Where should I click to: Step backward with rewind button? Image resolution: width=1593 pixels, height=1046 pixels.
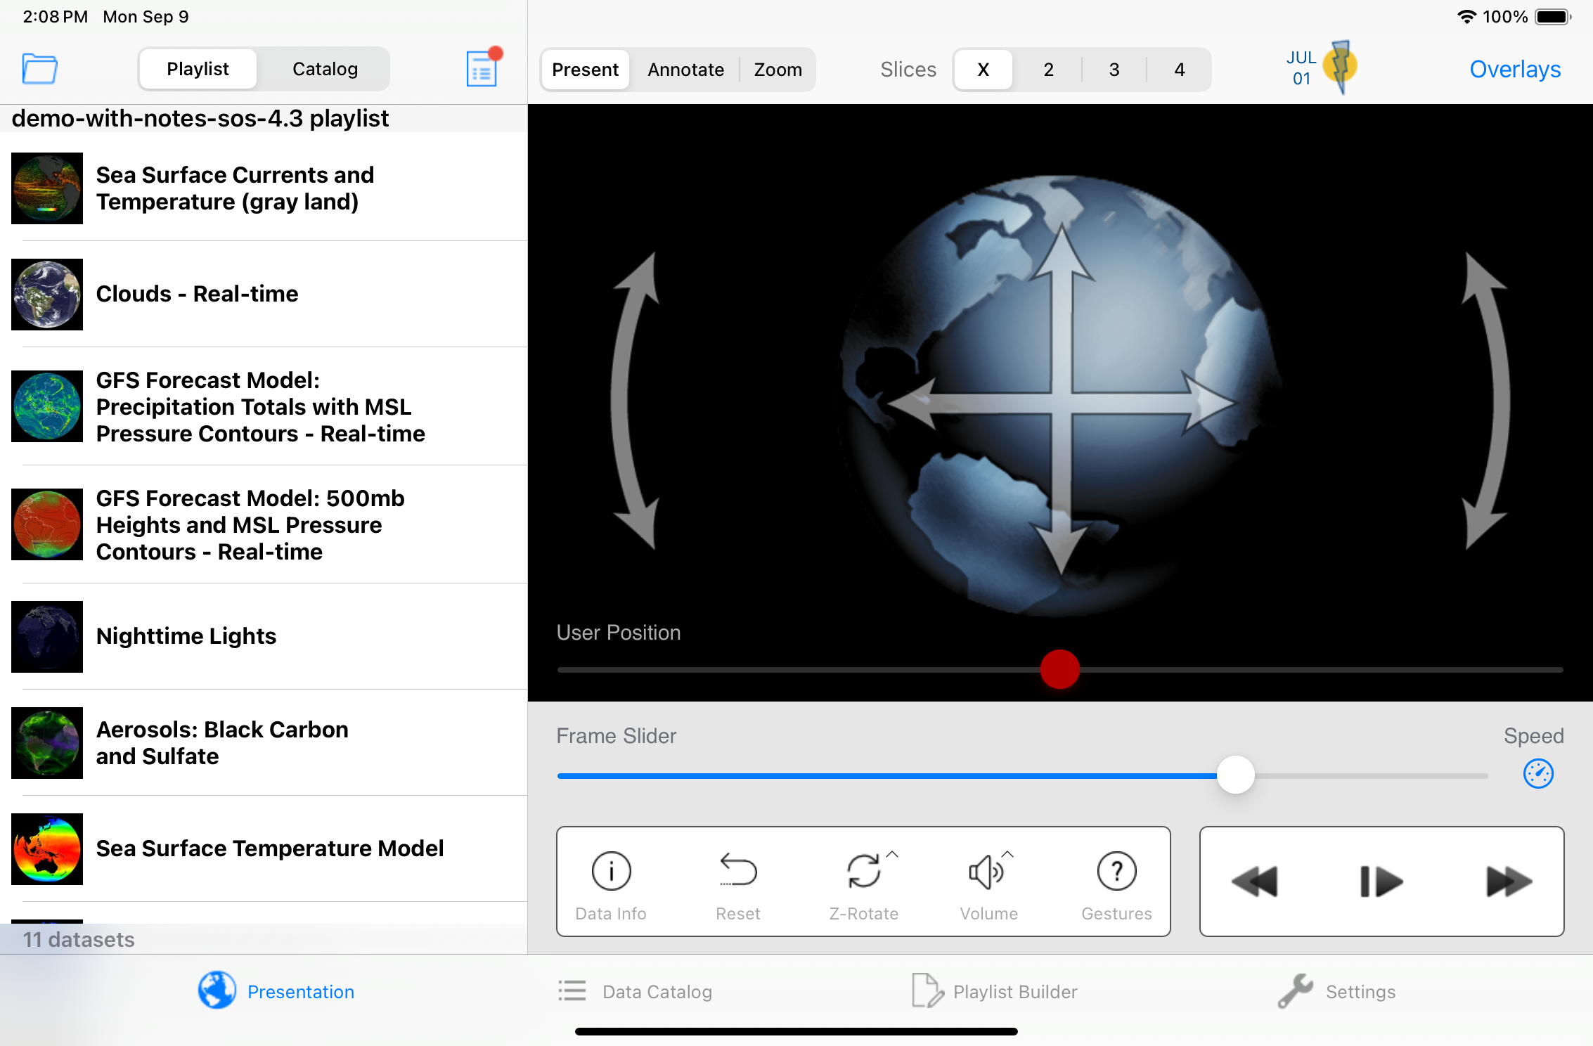[1255, 882]
